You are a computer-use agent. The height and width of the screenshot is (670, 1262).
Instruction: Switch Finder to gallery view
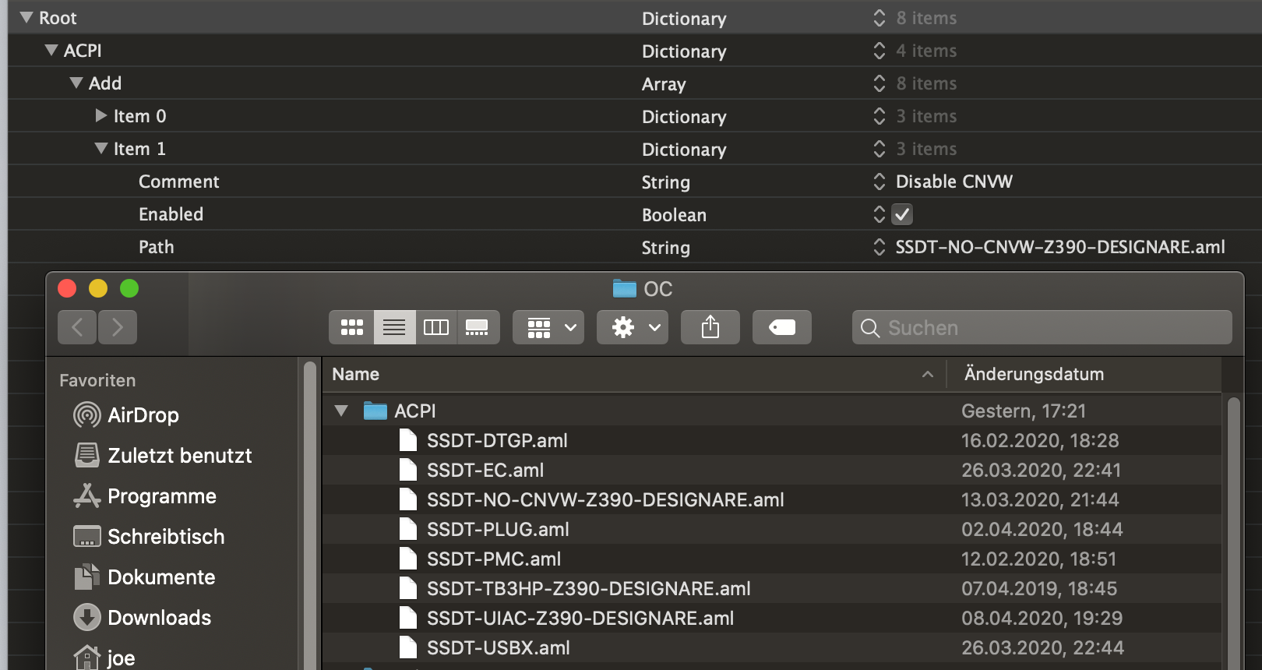click(478, 327)
